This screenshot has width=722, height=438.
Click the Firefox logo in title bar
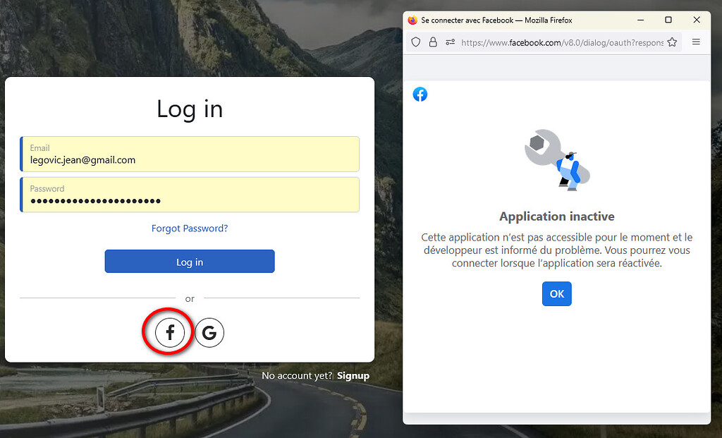tap(412, 20)
